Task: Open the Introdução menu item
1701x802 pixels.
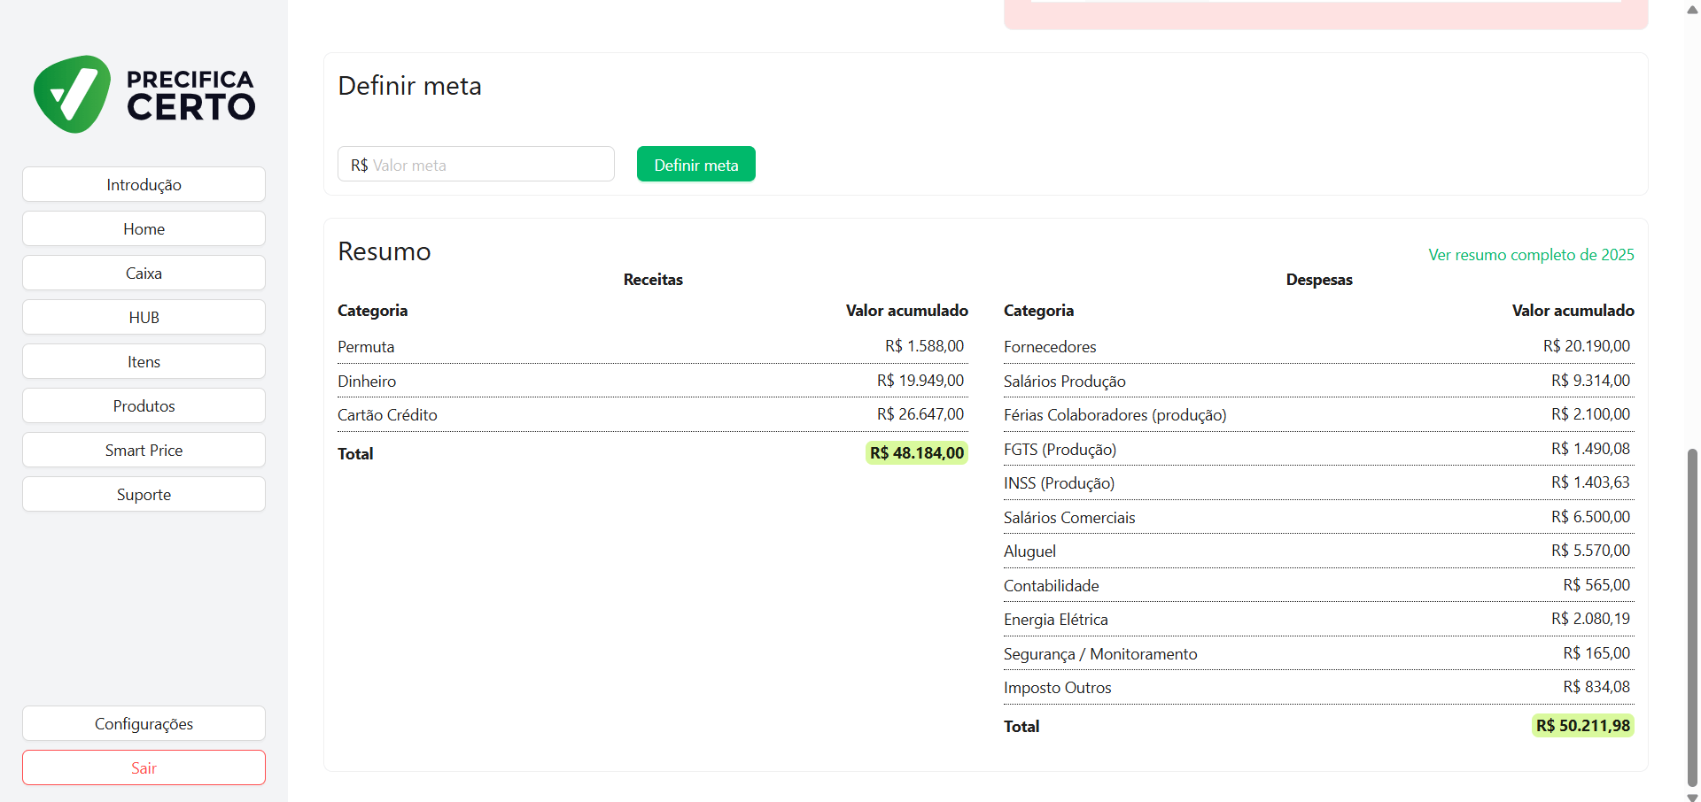Action: pyautogui.click(x=144, y=184)
